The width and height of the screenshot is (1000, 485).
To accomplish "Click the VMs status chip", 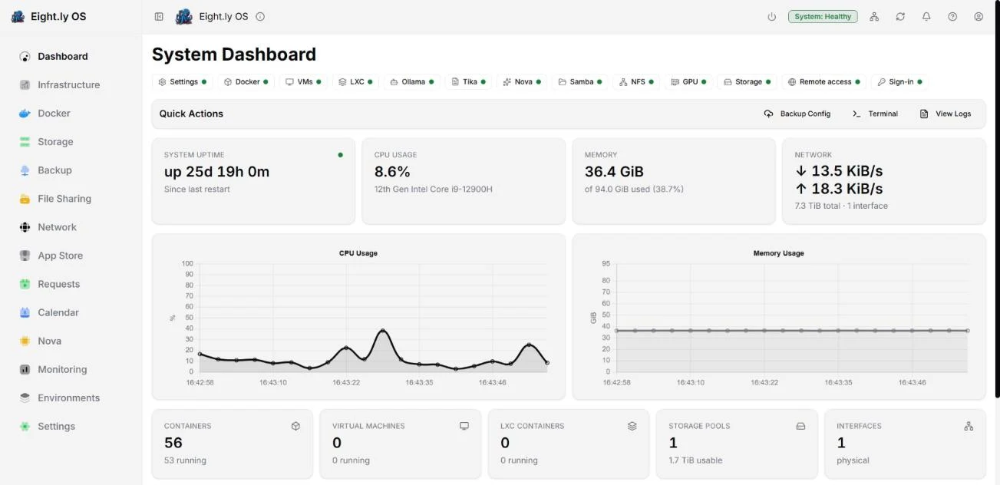I will coord(302,81).
